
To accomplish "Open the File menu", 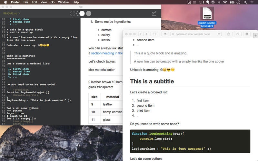I will pyautogui.click(x=26, y=2).
